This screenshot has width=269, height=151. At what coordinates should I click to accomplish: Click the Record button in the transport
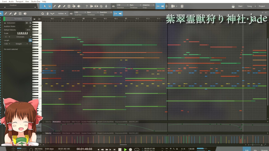tap(131, 149)
